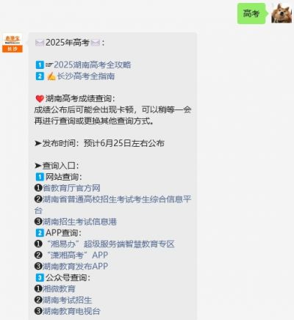Open 湖南考试招生 public account link
Screen dimensions: 294x320
[x=68, y=300]
